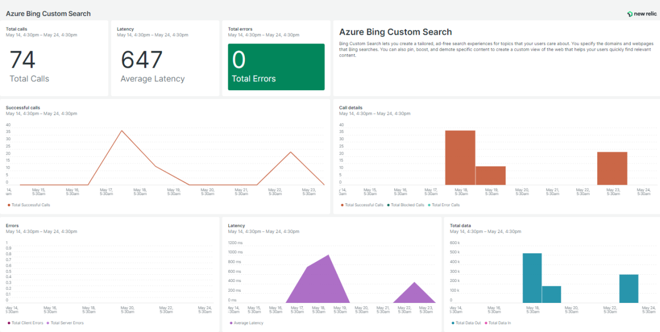Toggle Total Server Errors legend series

coord(67,323)
